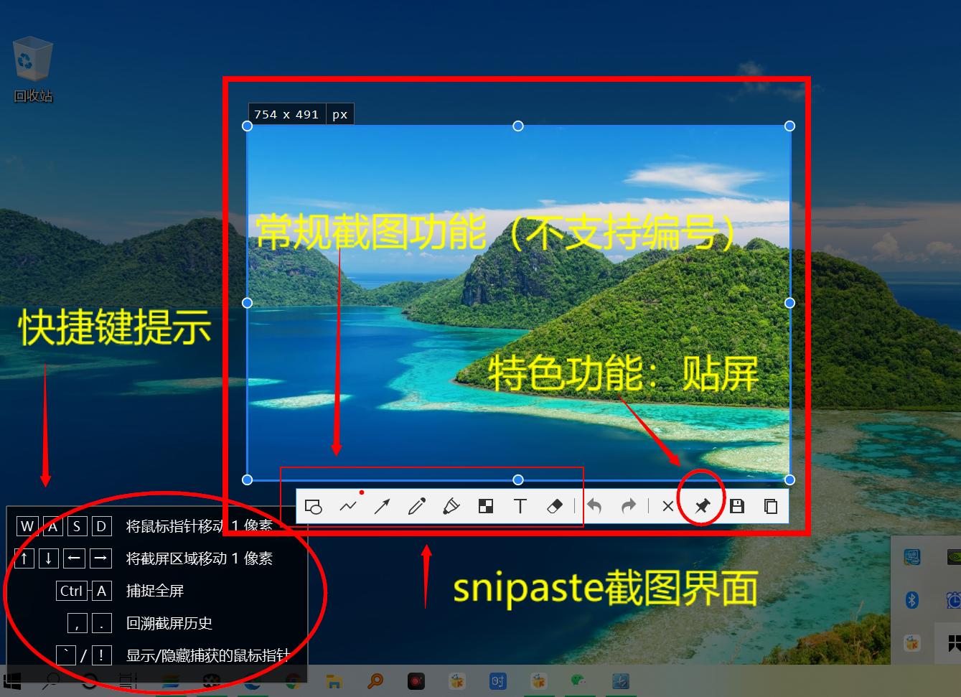Undo the last annotation

pos(594,507)
